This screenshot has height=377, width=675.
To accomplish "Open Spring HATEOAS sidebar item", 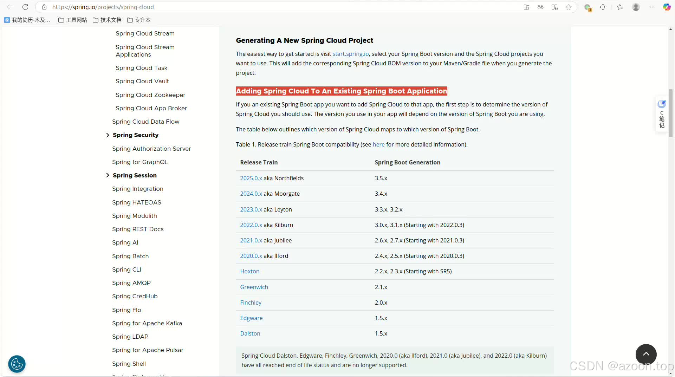I will (137, 202).
